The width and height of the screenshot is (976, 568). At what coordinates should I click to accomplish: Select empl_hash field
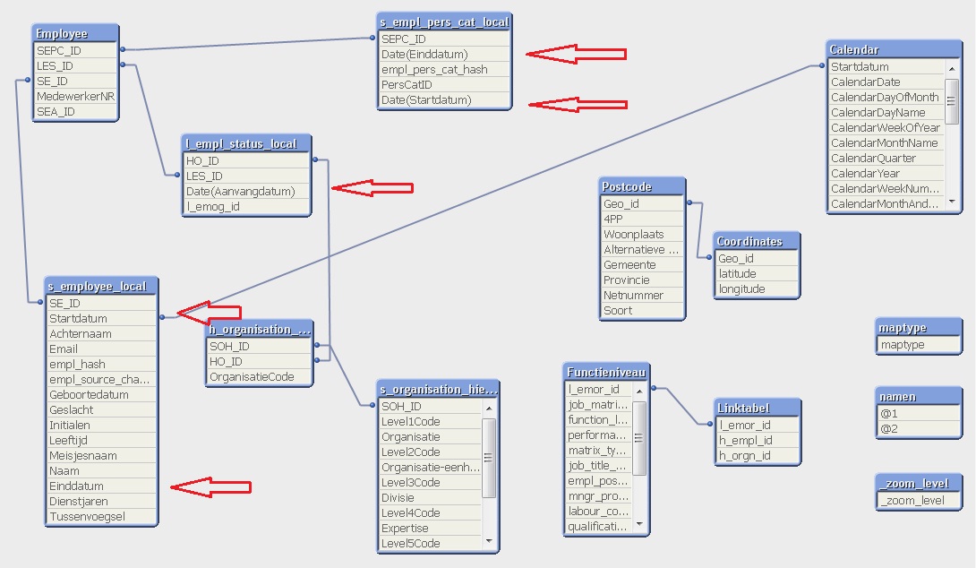[101, 365]
